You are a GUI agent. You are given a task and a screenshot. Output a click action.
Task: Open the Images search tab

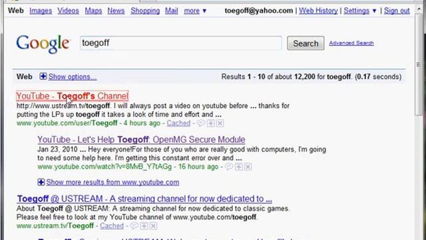[41, 11]
